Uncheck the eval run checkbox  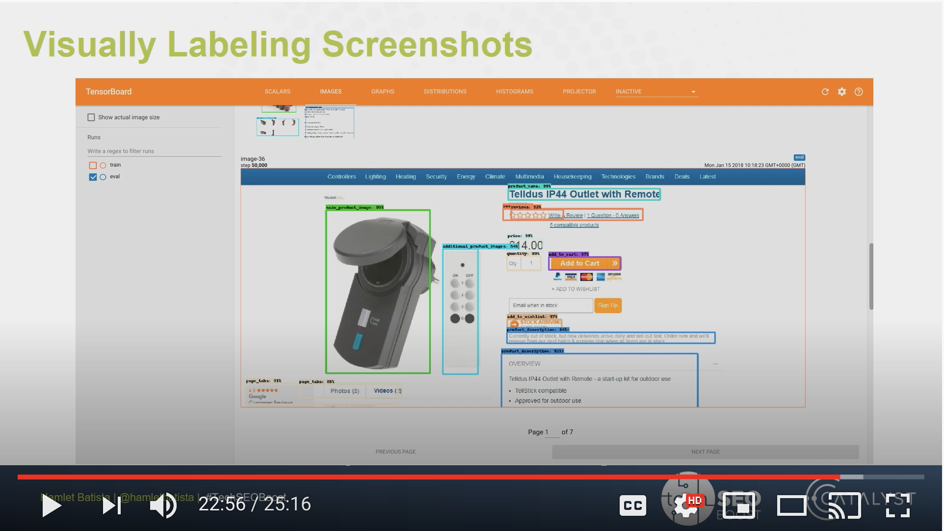pos(93,177)
